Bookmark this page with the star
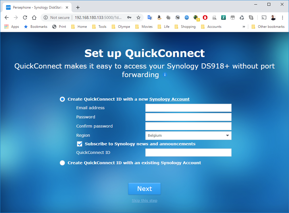 [138, 17]
